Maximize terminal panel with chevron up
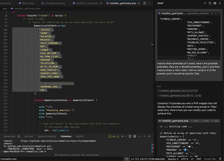Viewport: 224px width, 161px height. [144, 136]
